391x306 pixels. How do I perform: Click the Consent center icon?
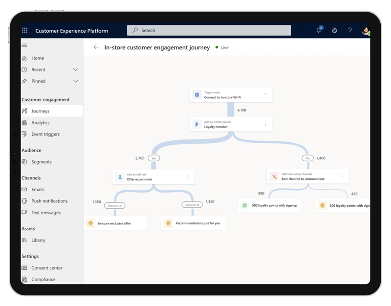point(24,268)
